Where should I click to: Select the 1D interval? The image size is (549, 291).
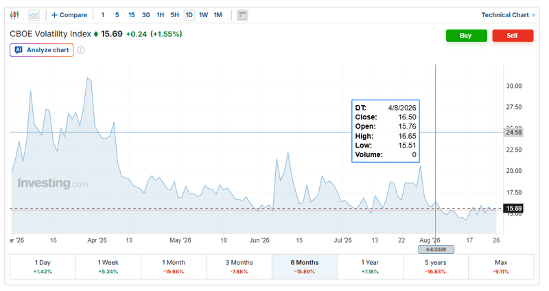click(x=189, y=15)
